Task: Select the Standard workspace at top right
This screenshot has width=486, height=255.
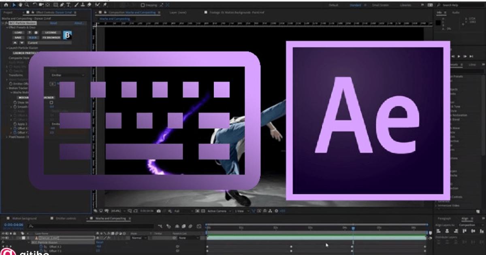Action: 356,5
